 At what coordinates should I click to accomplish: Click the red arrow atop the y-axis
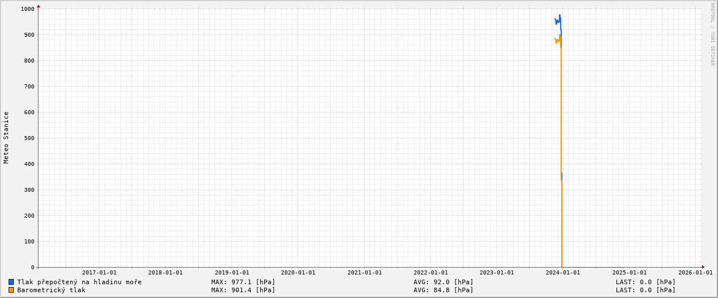pyautogui.click(x=38, y=6)
